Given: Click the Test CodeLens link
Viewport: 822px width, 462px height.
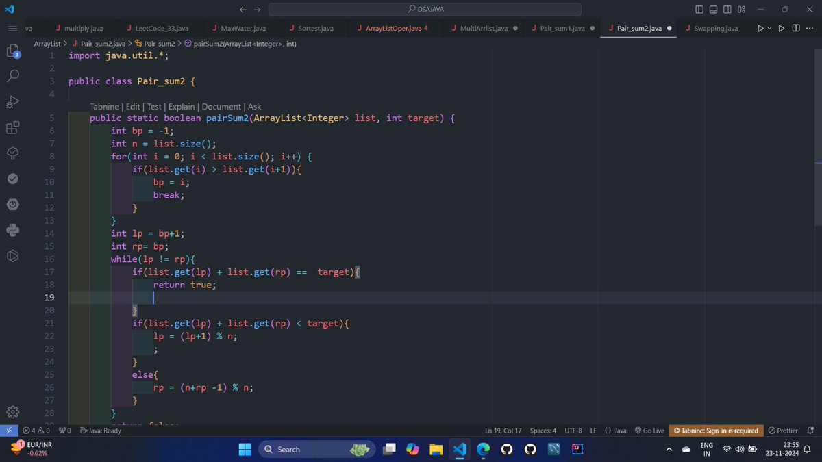Looking at the screenshot, I should click(x=154, y=107).
